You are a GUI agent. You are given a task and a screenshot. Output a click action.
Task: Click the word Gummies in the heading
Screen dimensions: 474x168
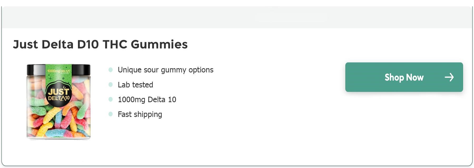click(x=159, y=44)
